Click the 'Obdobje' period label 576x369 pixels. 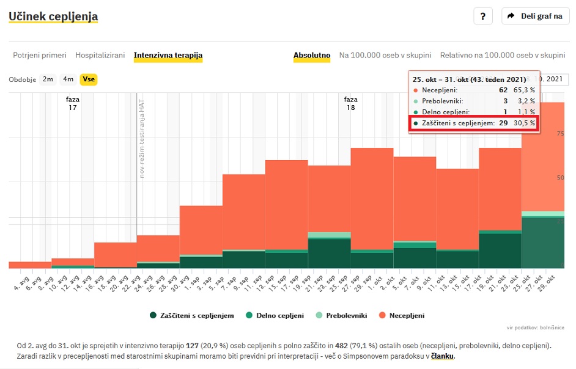tap(23, 79)
